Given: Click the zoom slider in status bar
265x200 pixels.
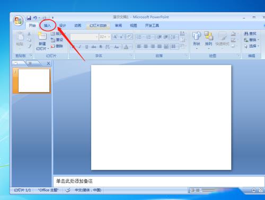Looking at the screenshot, I should click(x=209, y=190).
